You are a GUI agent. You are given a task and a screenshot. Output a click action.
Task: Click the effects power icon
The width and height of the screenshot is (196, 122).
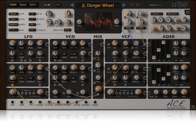point(188,12)
